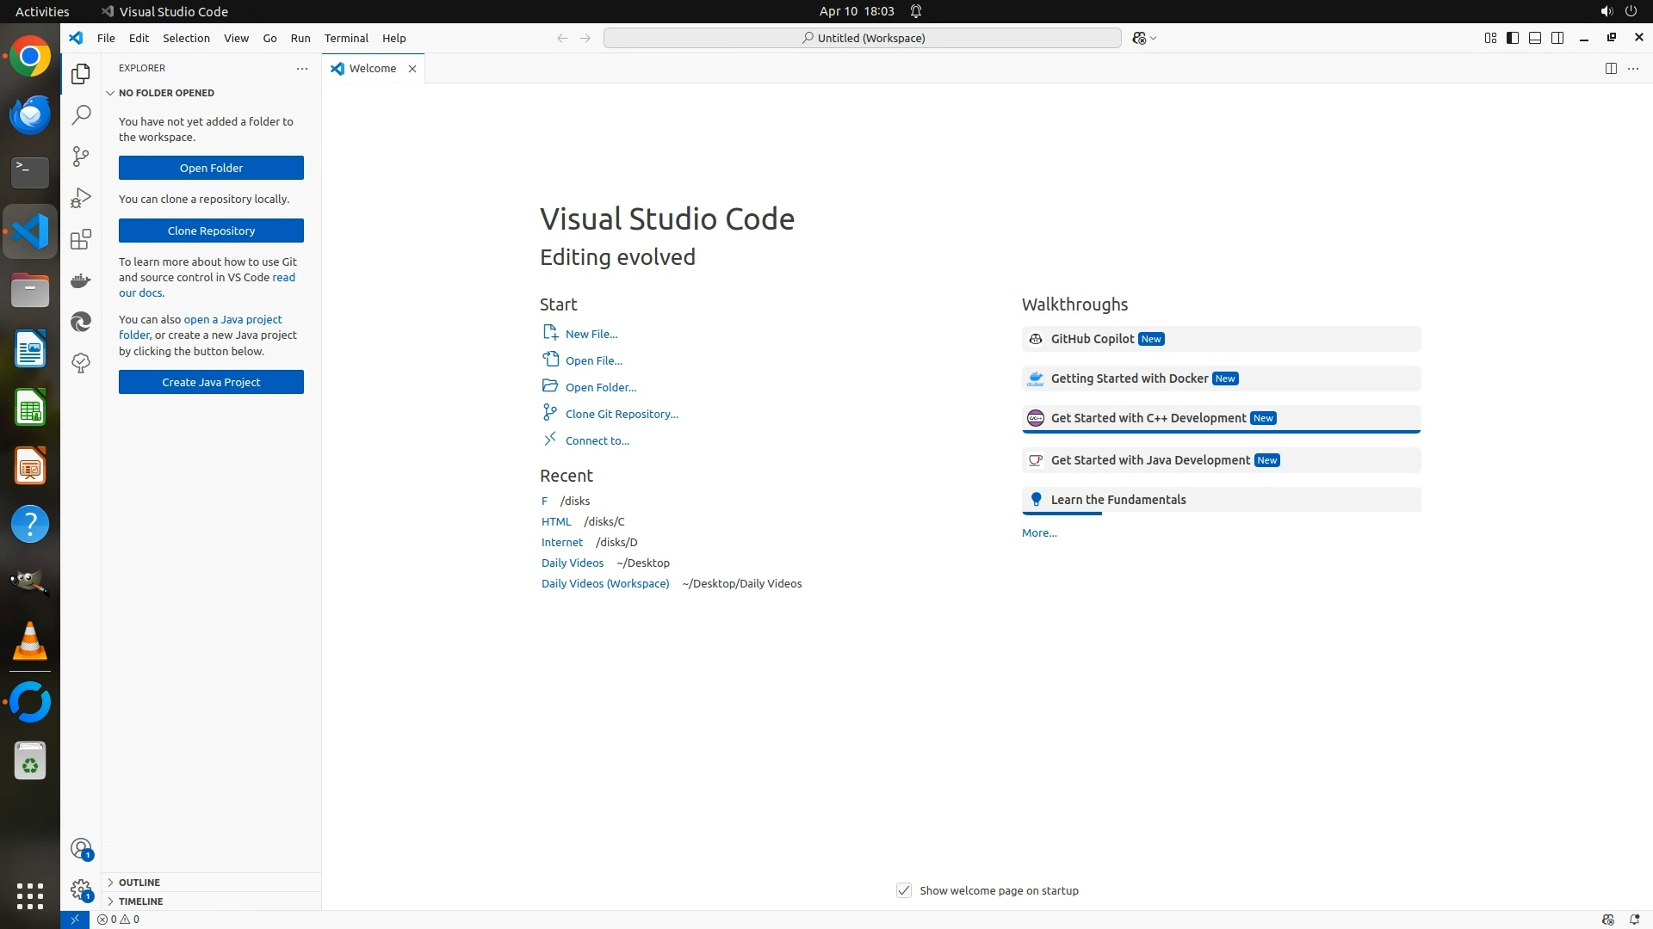Click the Clone Repository button
Screen dimensions: 1653x929
click(x=211, y=231)
